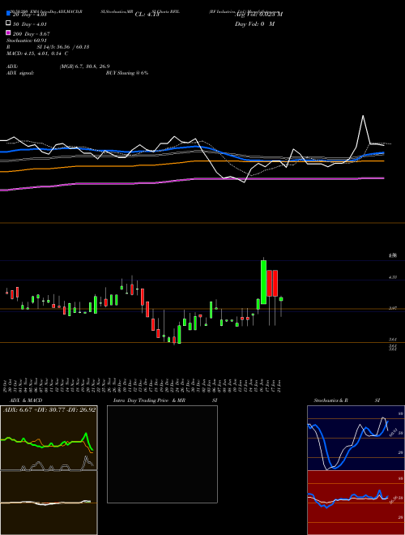The height and width of the screenshot is (535, 405).
Task: Click the magenta 200 Day legend swatch
Action: coord(9,32)
